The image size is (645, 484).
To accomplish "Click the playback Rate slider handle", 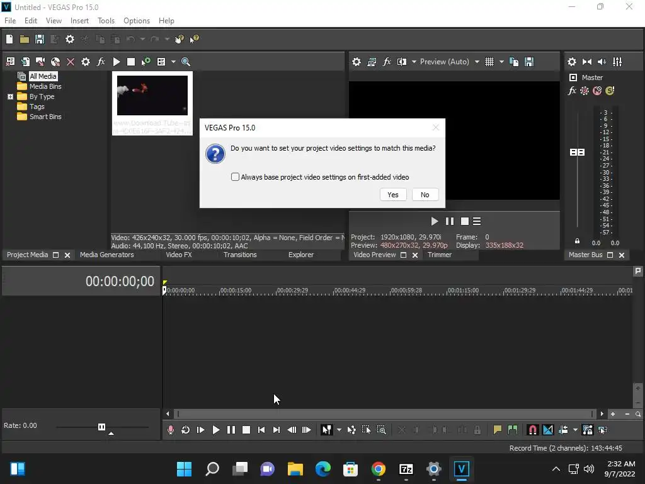I will pos(101,427).
